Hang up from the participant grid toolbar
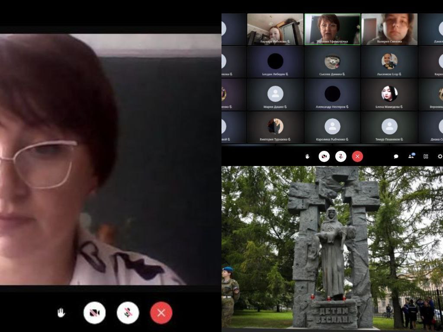The height and width of the screenshot is (332, 443). pos(357,156)
